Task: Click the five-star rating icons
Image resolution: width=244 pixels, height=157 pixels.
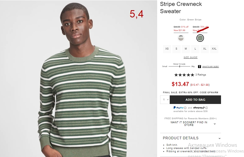Action: (184, 75)
